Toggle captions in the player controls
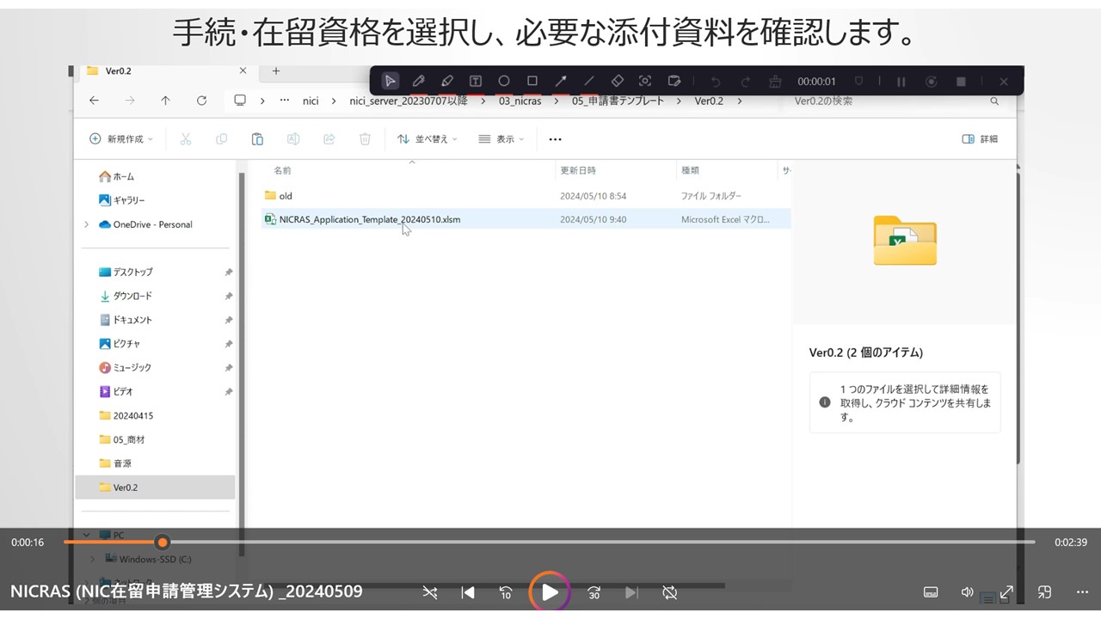Viewport: 1101px width, 619px height. (930, 592)
